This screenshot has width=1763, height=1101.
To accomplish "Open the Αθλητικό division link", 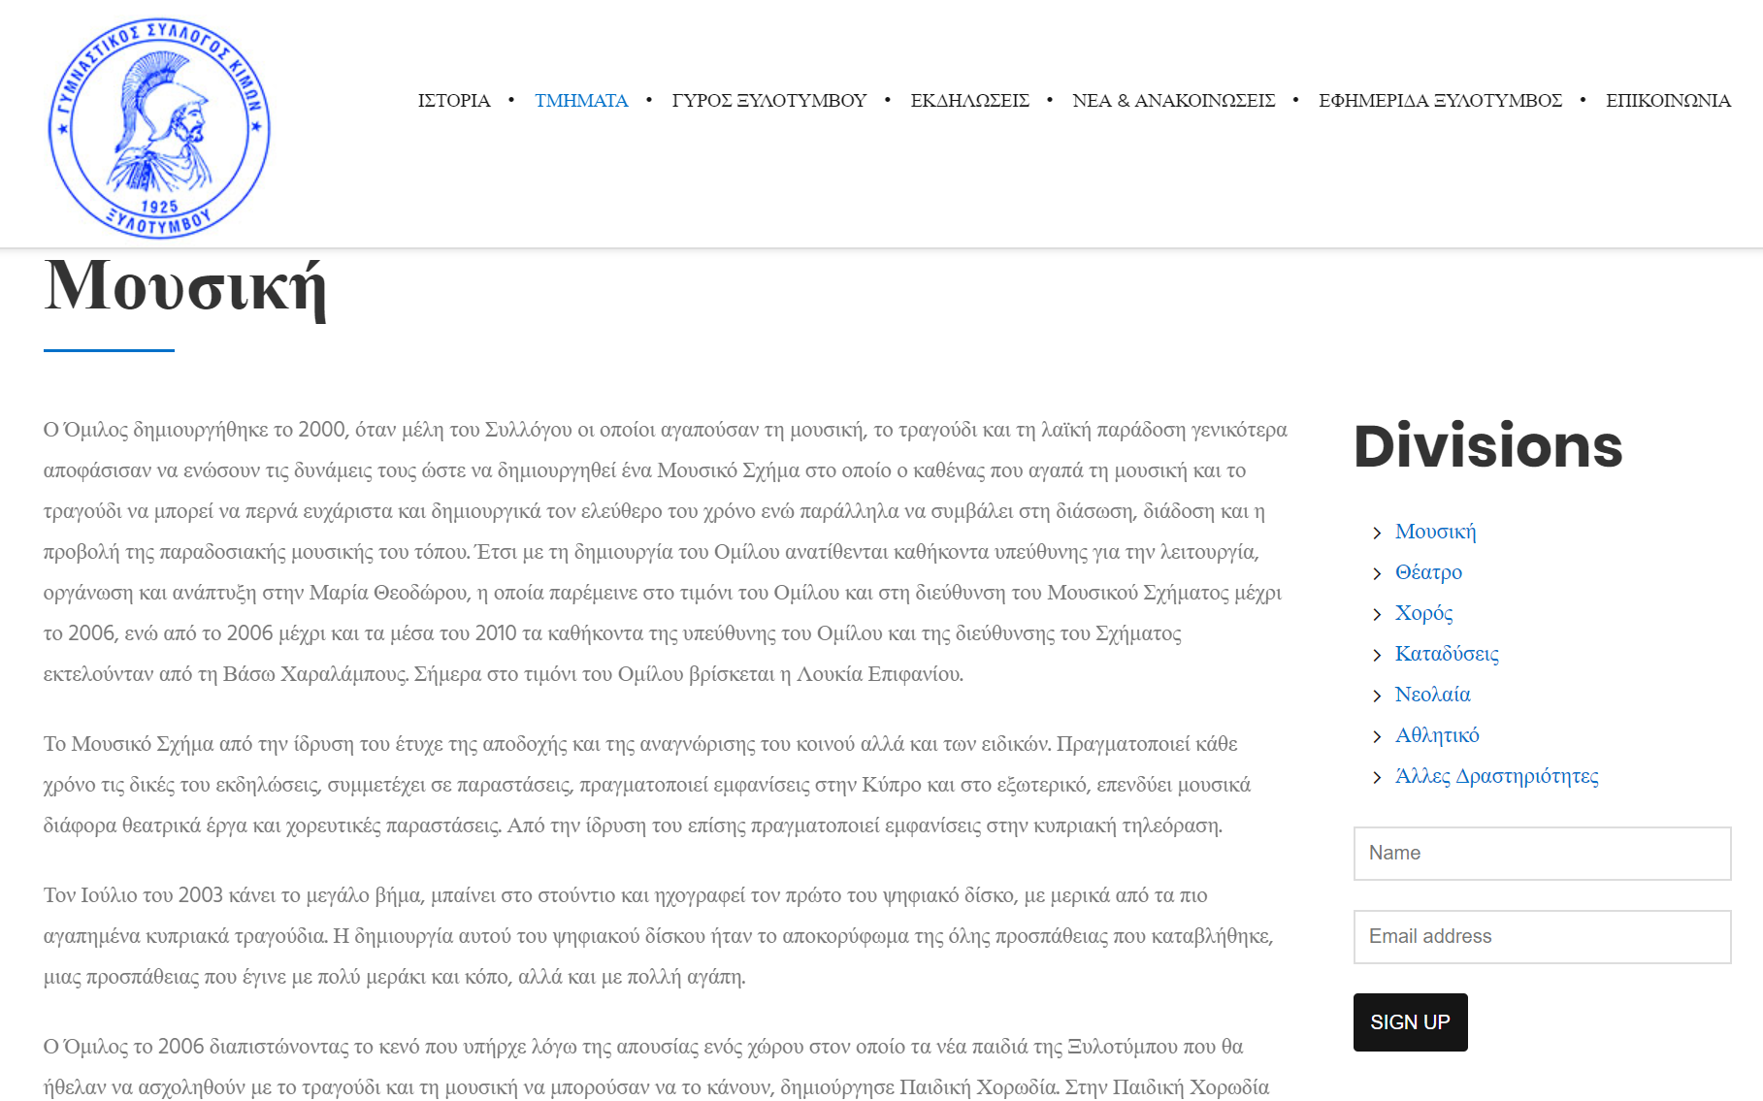I will coord(1437,735).
